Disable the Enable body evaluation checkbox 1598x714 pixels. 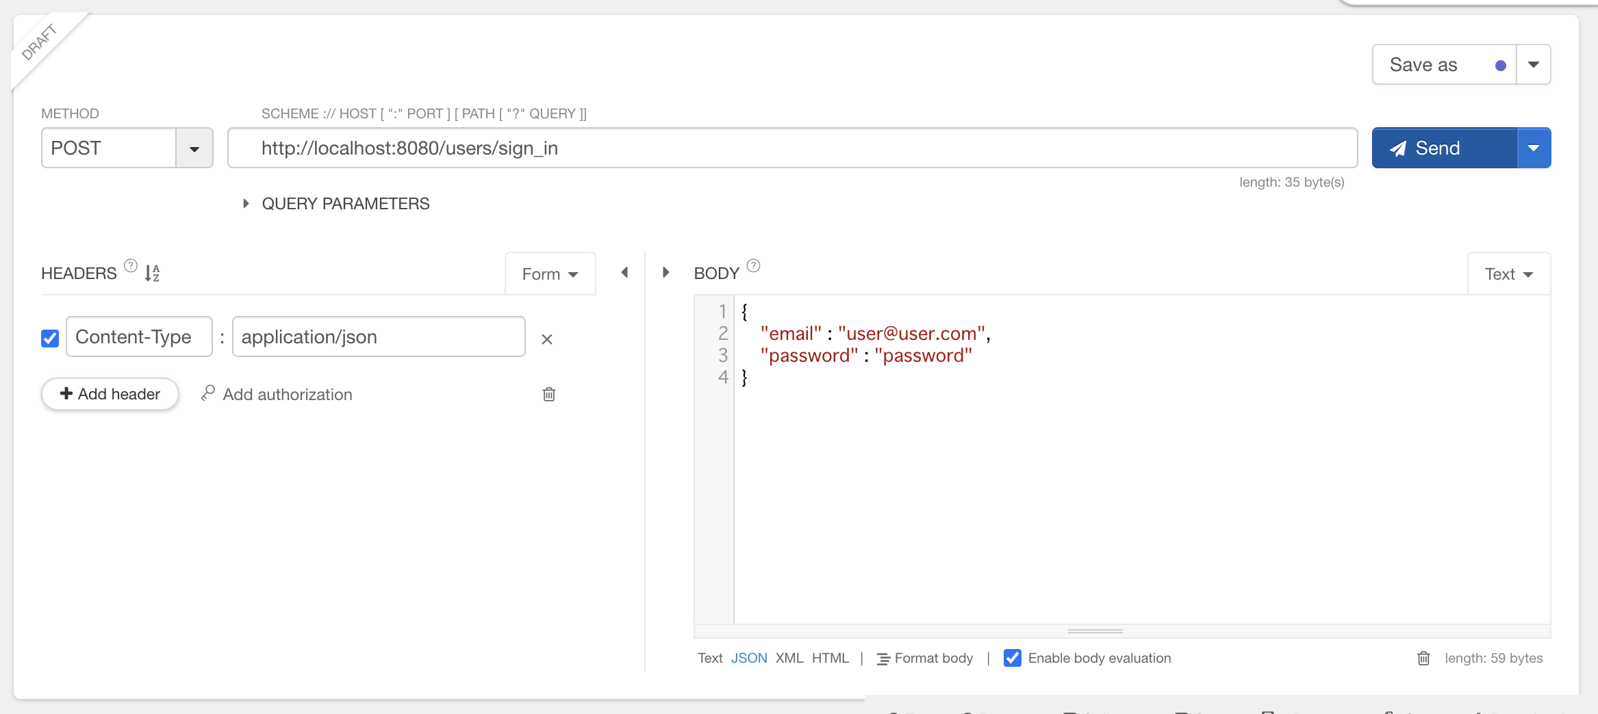click(x=1012, y=658)
